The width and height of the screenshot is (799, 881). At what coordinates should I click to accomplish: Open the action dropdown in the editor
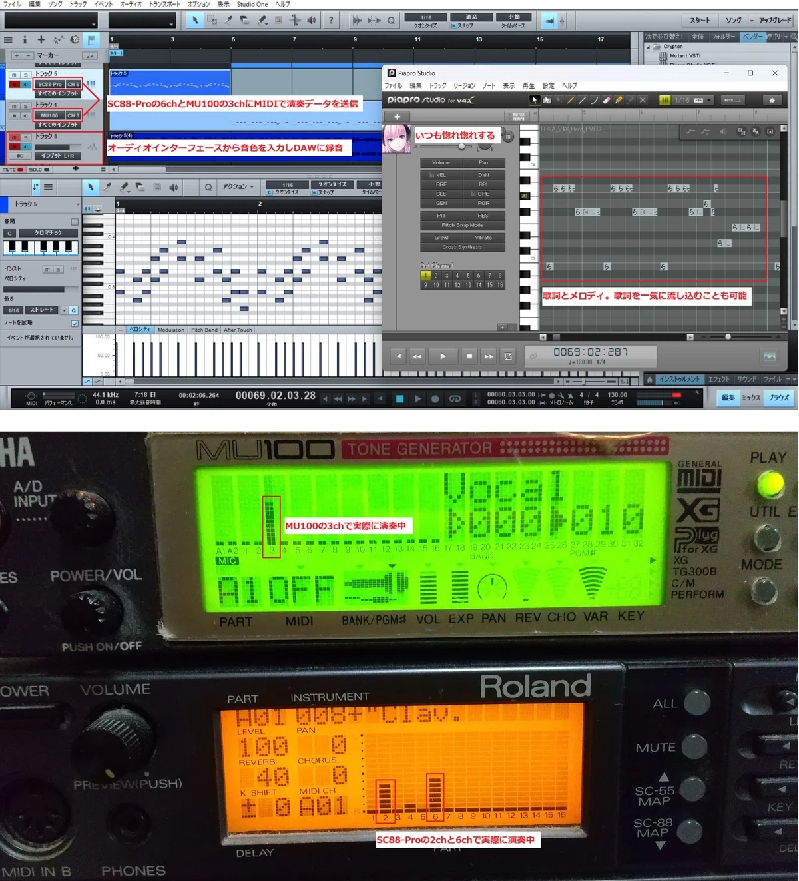click(238, 187)
